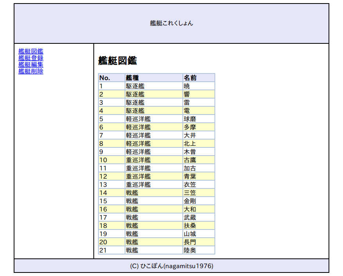343x276 pixels.
Task: Select the name cell 木曽
Action: point(198,152)
